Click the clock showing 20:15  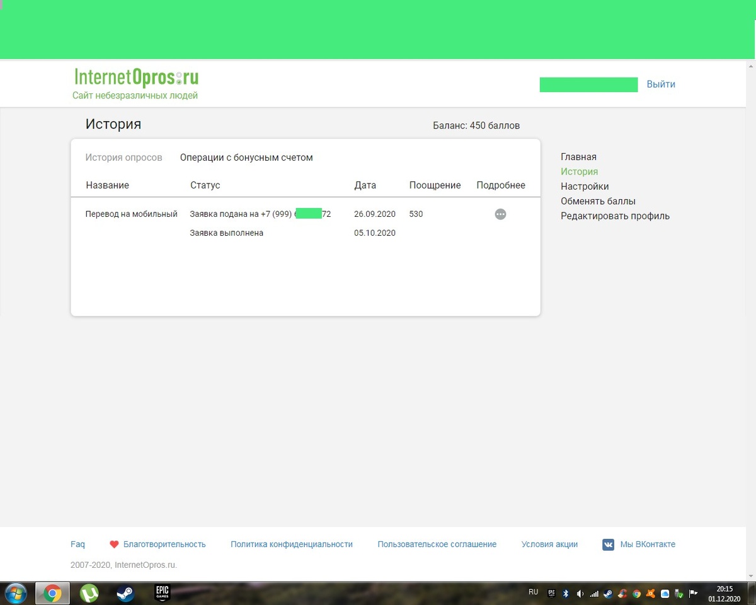pyautogui.click(x=723, y=589)
